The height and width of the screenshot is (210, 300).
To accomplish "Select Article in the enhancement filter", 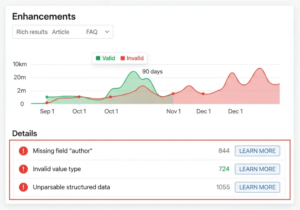I will pos(61,32).
